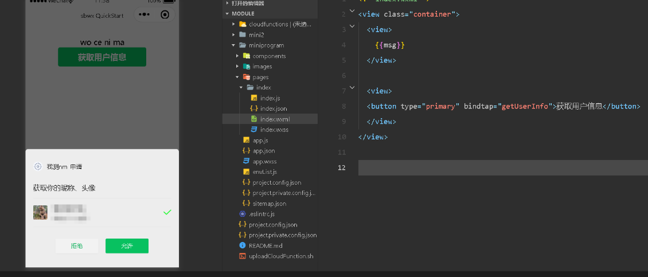Tap the 获取用户信息 button in the simulator
Viewport: 648px width, 277px height.
click(x=102, y=57)
